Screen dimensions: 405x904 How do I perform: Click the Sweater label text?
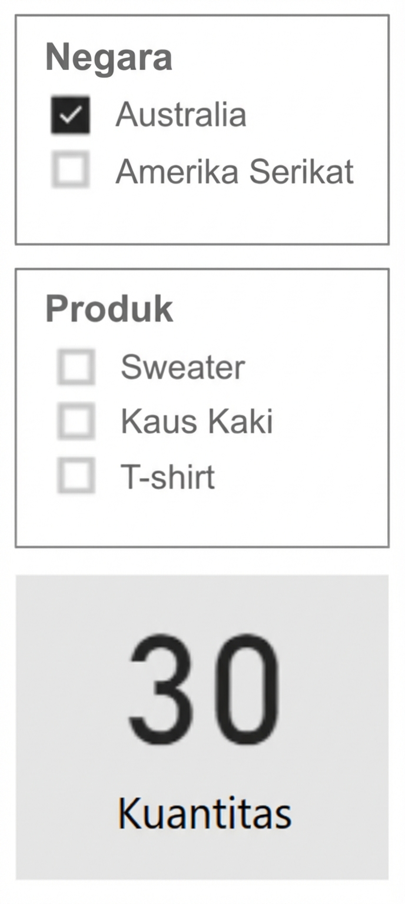[x=182, y=366]
